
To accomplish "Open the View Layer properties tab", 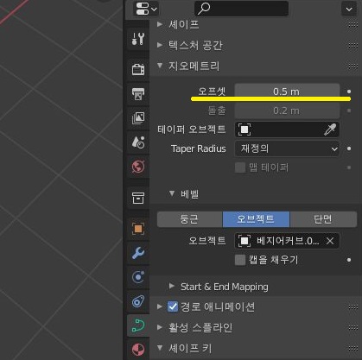I will click(138, 118).
